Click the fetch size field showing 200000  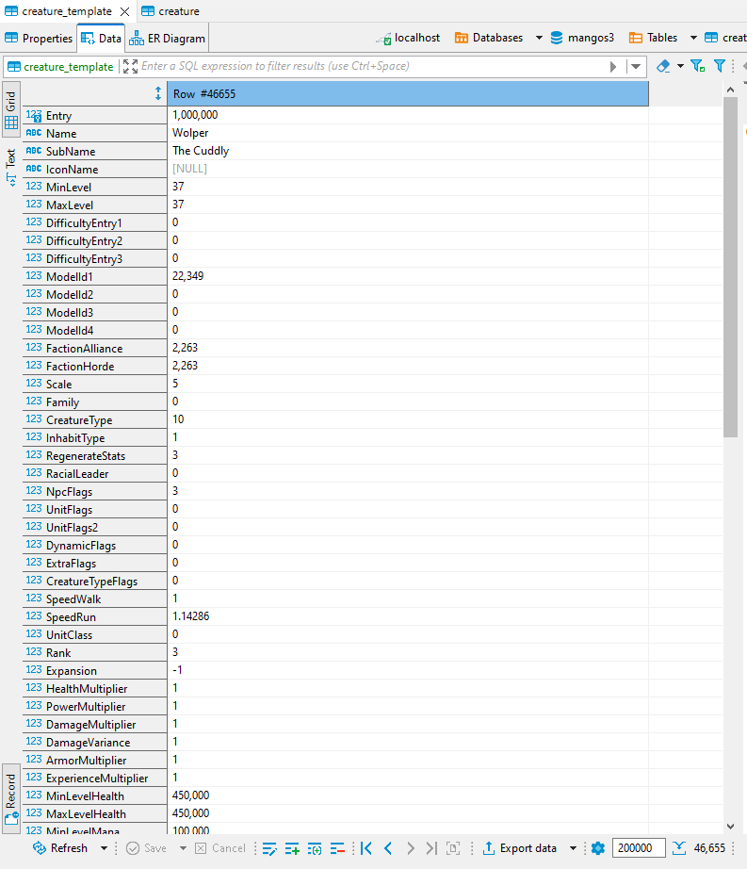coord(639,848)
